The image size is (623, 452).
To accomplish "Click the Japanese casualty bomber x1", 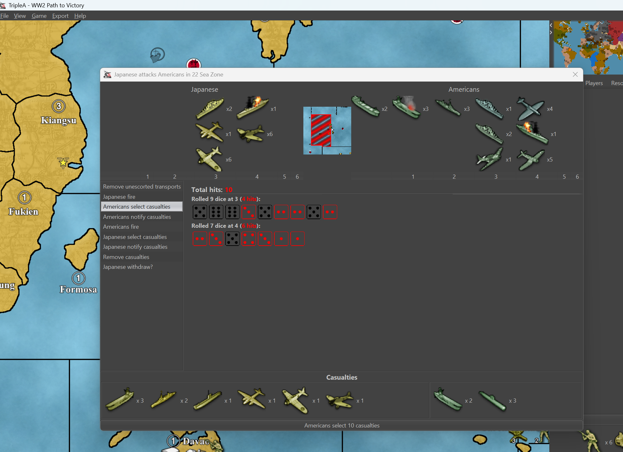I will [x=252, y=398].
